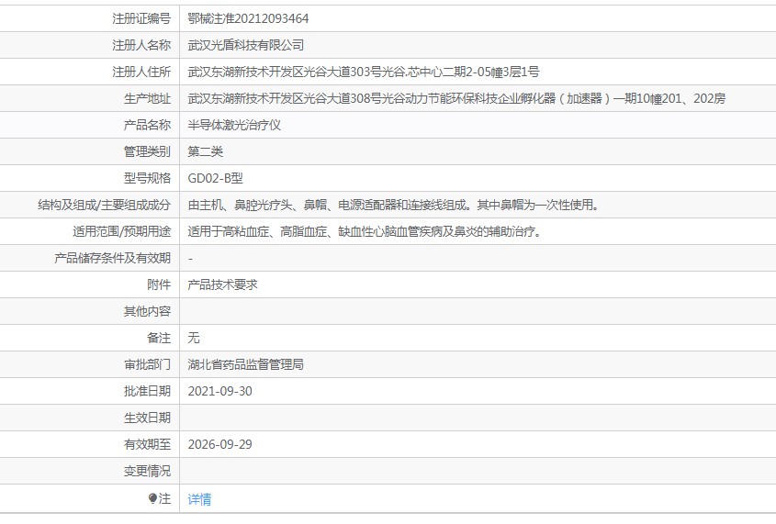
Task: Click the dash value beside 产品储存条件及有效期
Action: pos(190,259)
